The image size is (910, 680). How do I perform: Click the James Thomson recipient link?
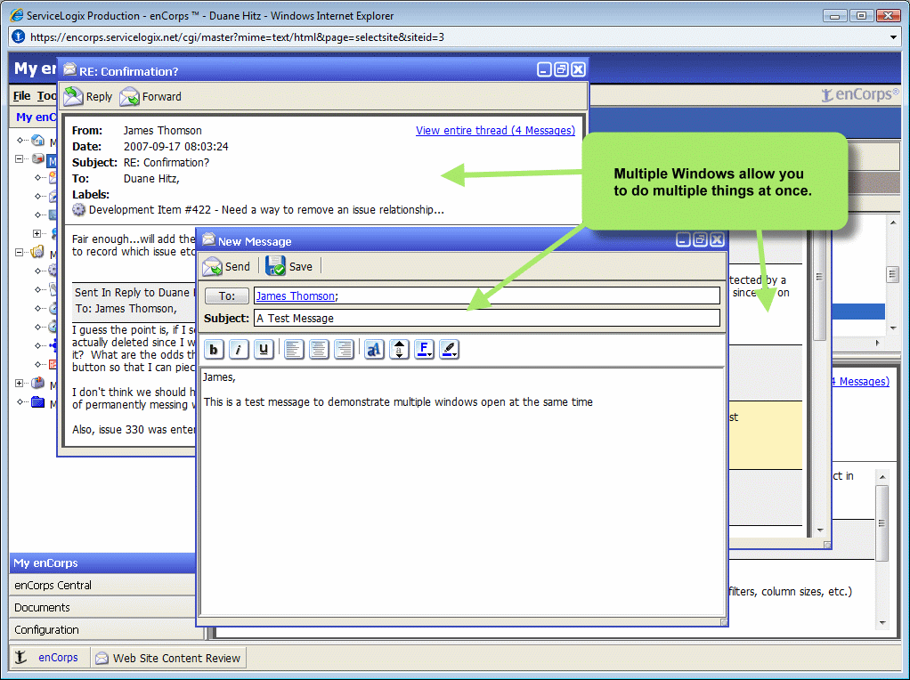[296, 295]
